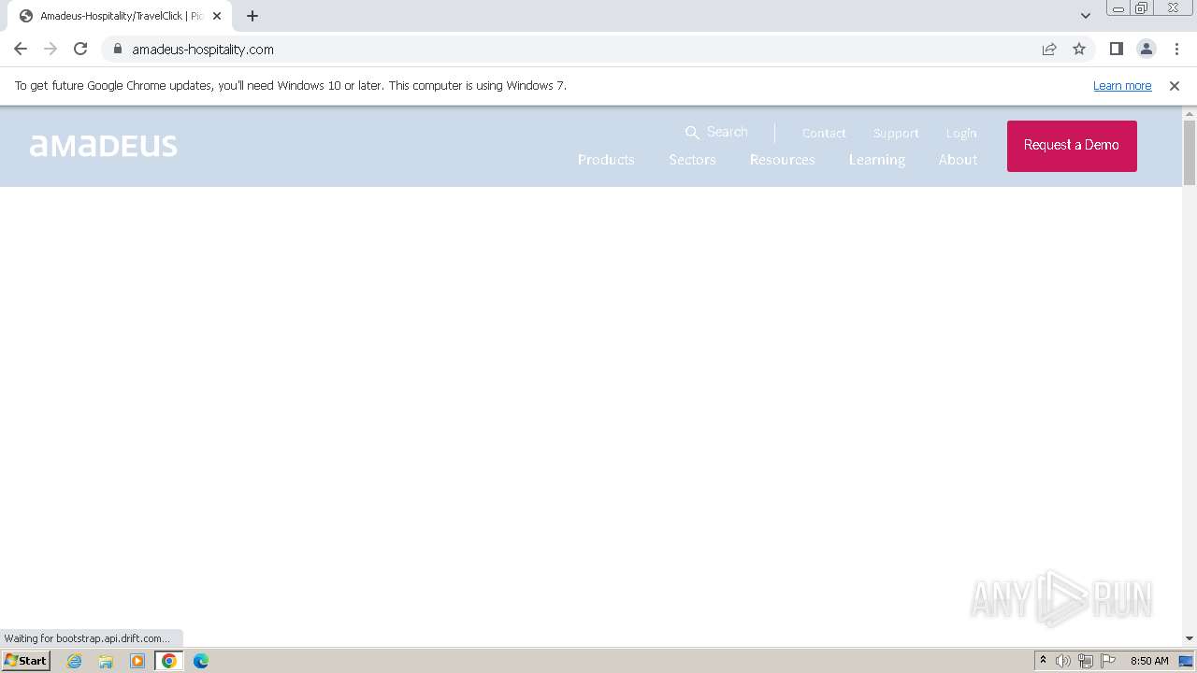
Task: Click the Amadeus logo
Action: [x=103, y=146]
